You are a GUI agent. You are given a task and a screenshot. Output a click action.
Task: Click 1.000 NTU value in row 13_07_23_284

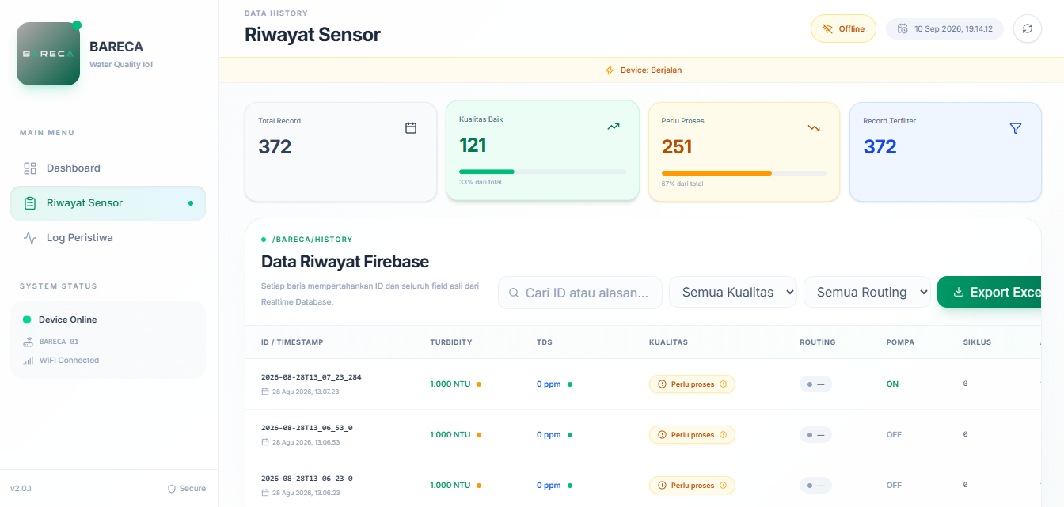pyautogui.click(x=450, y=384)
